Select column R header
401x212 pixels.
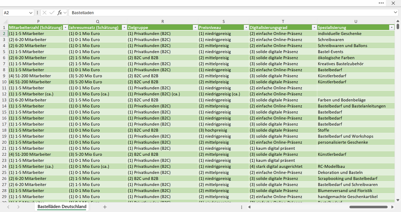tap(163, 22)
